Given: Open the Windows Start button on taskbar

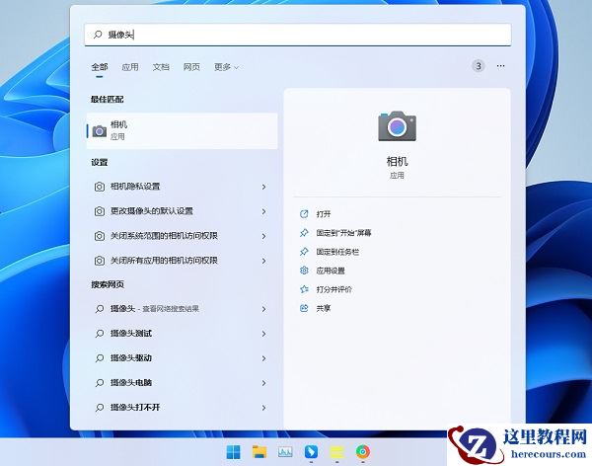Looking at the screenshot, I should 233,451.
